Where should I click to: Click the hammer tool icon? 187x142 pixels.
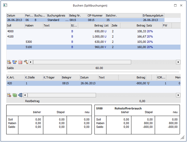click(26, 62)
